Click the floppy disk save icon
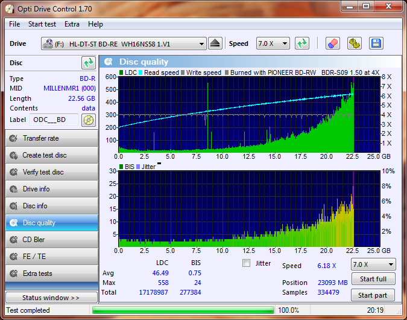The width and height of the screenshot is (407, 320). tap(376, 43)
